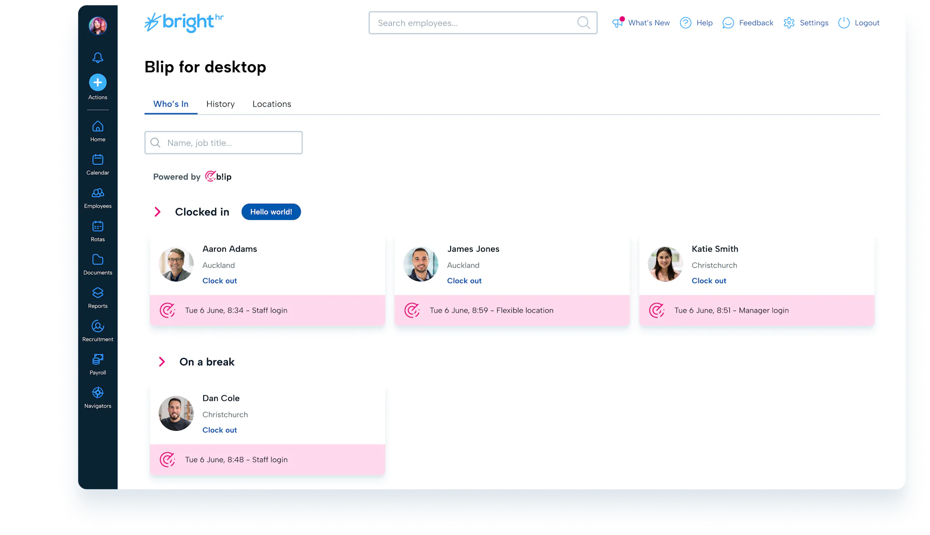930x535 pixels.
Task: Clock out Dan Cole
Action: [219, 430]
